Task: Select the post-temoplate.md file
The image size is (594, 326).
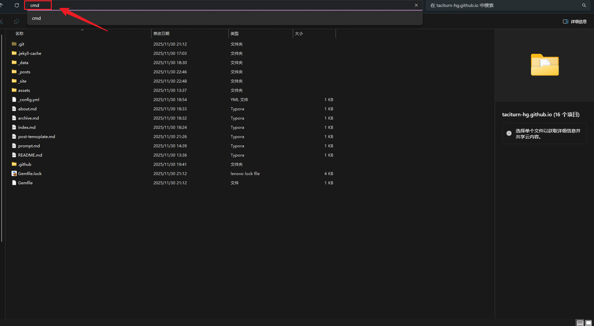Action: click(x=36, y=136)
